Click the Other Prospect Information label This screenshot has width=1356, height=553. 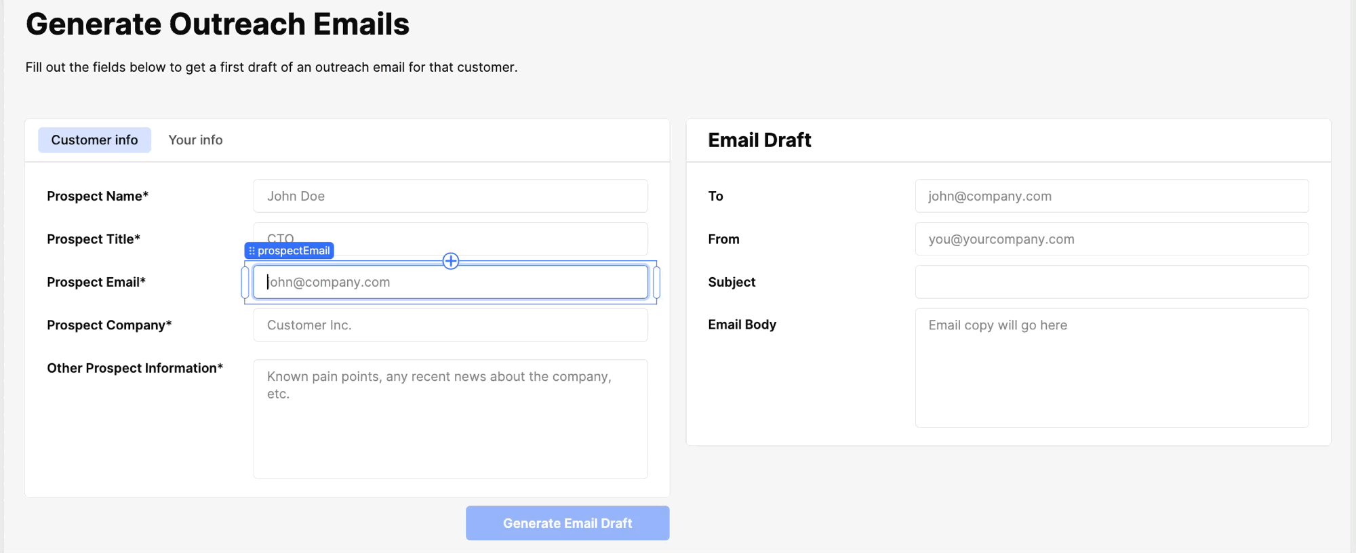tap(135, 368)
